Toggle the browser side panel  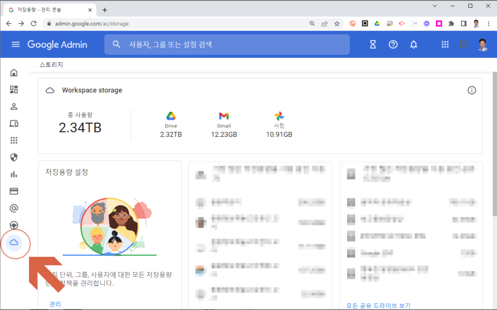tap(464, 24)
